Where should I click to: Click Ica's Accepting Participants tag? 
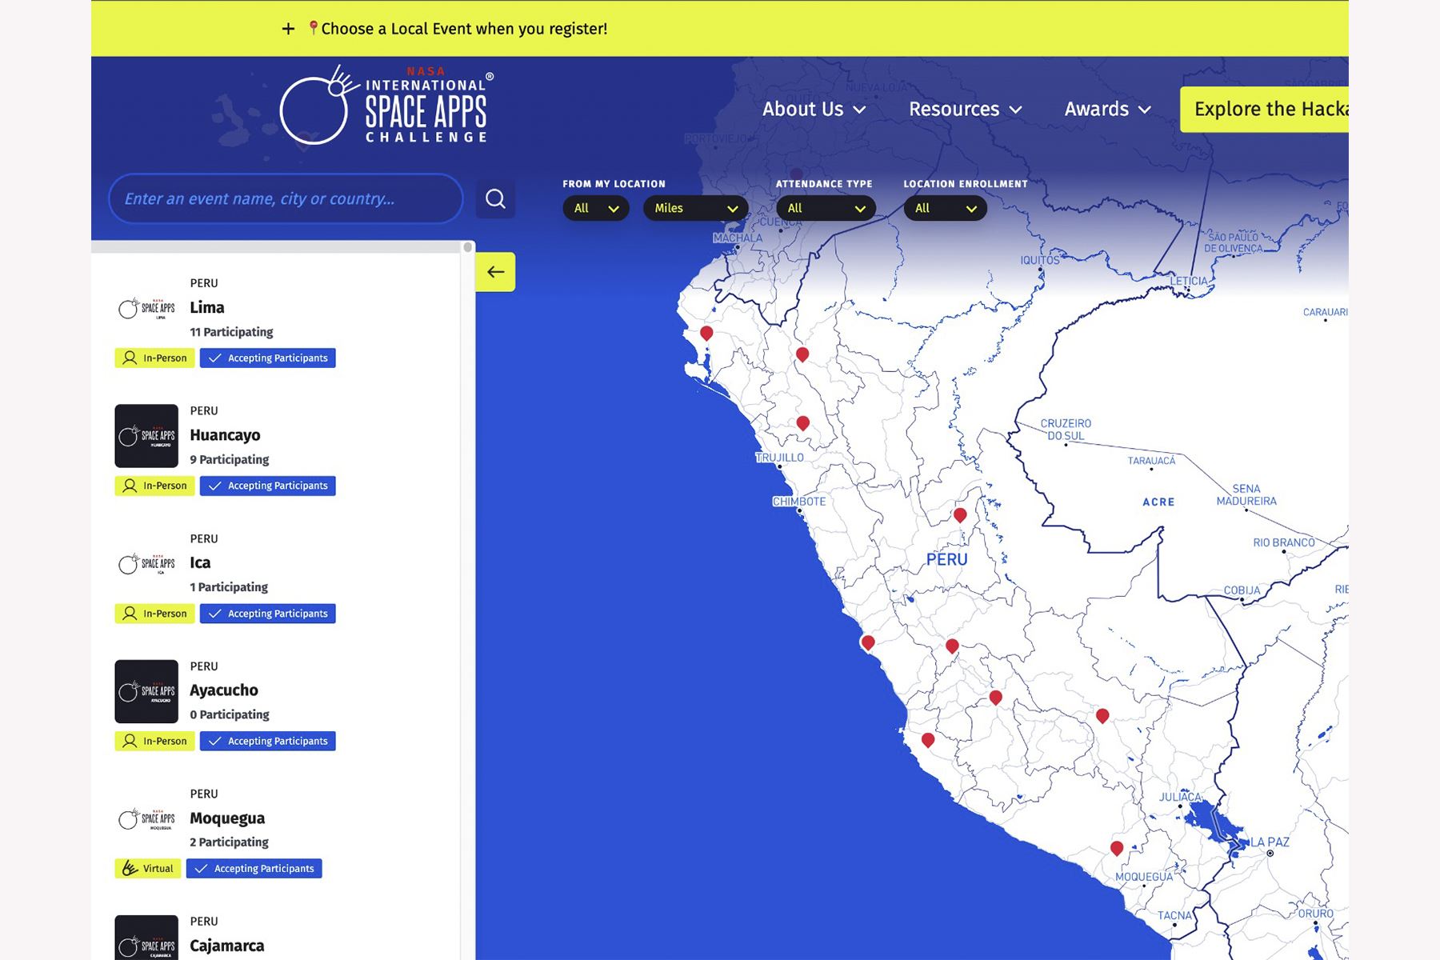268,614
